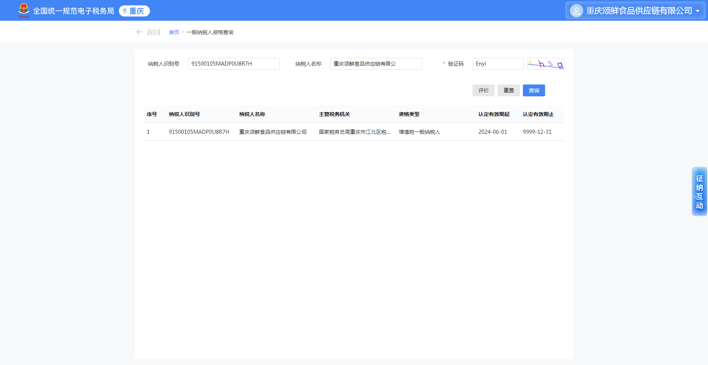Click the 一般纳税人资格查询 breadcrumb item
Image resolution: width=708 pixels, height=365 pixels.
(x=210, y=32)
